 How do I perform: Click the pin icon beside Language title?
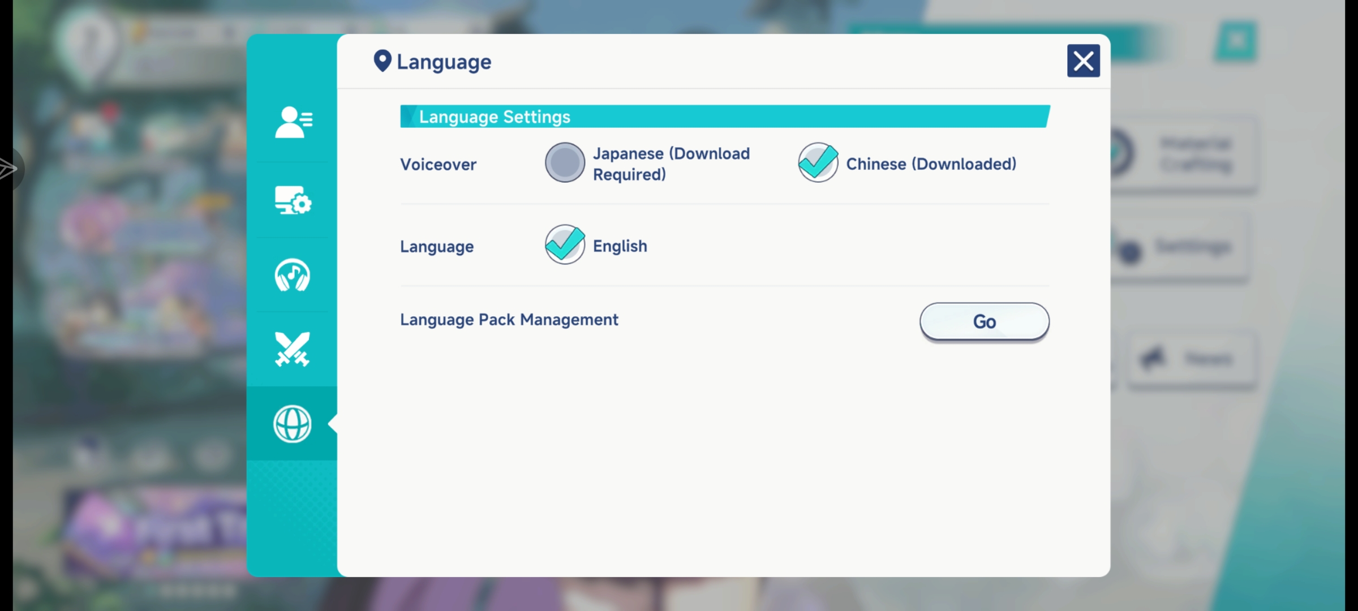click(383, 61)
